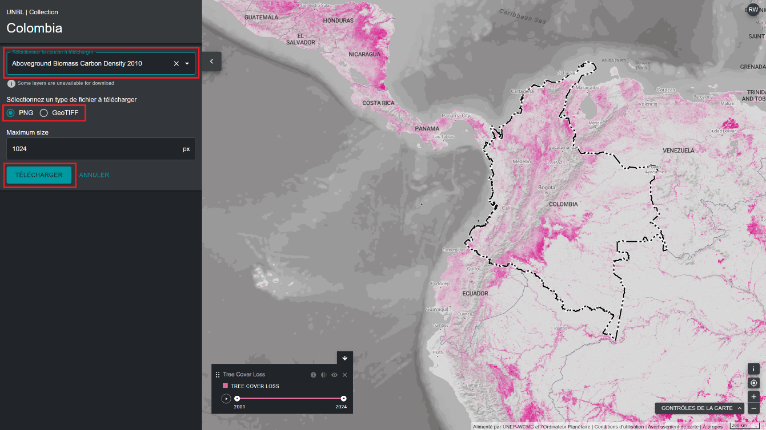Select PNG file type
This screenshot has height=430, width=766.
11,113
